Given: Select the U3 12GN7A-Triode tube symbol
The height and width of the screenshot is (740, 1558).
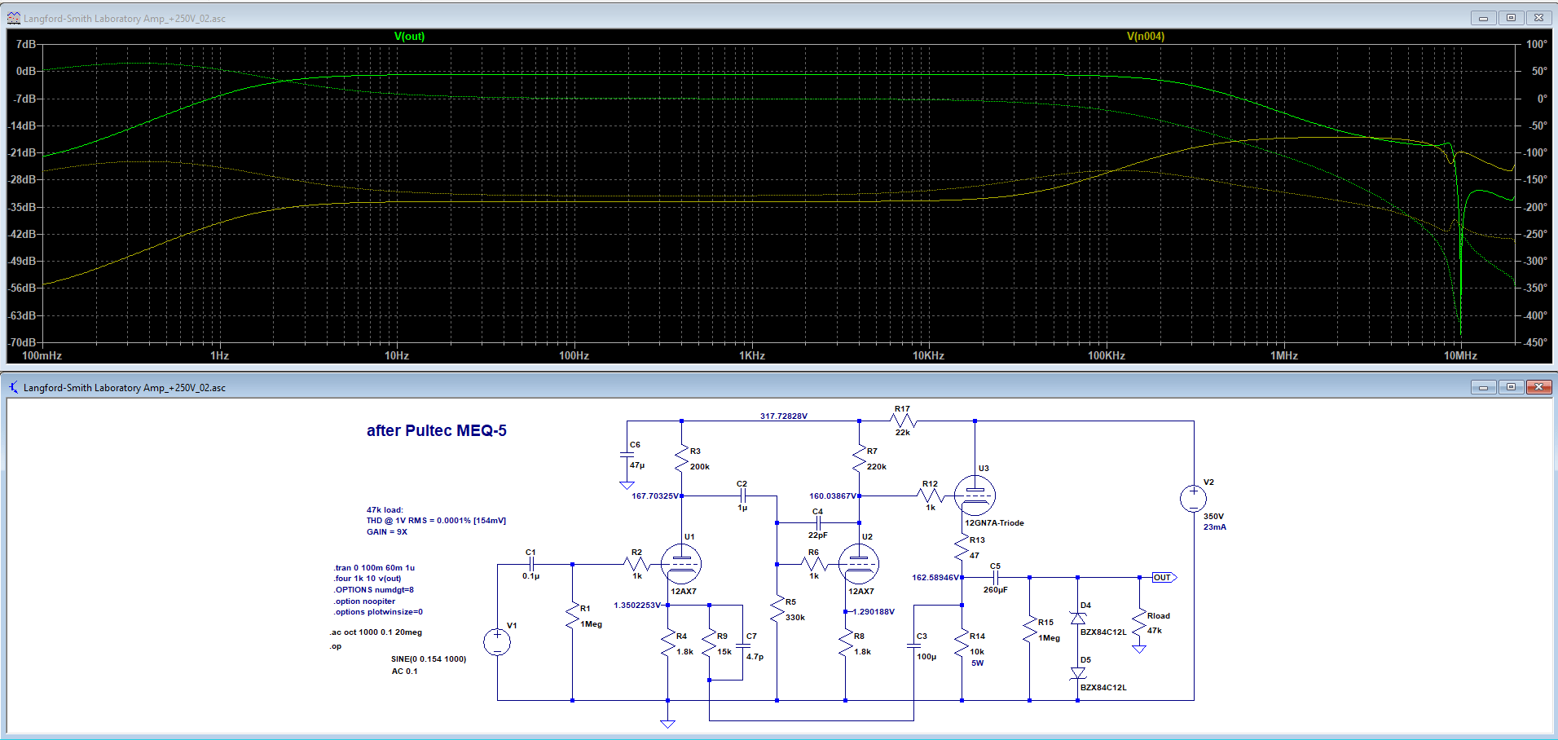Looking at the screenshot, I should [x=975, y=495].
